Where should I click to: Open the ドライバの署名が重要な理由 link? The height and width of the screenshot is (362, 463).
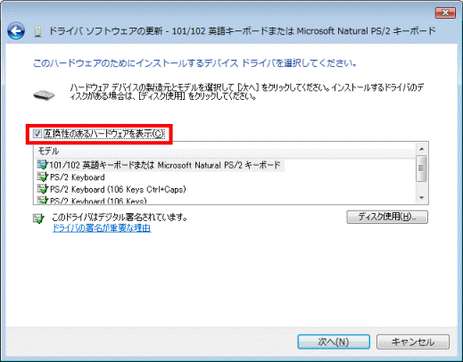click(x=102, y=228)
